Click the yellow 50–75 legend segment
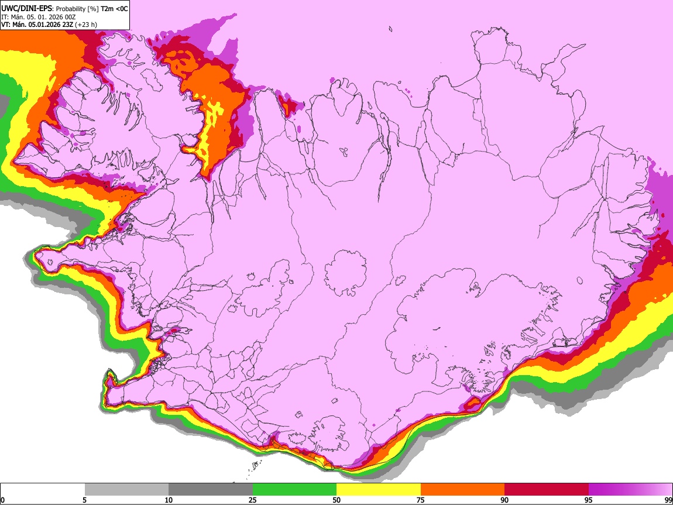The width and height of the screenshot is (673, 505). tap(379, 489)
